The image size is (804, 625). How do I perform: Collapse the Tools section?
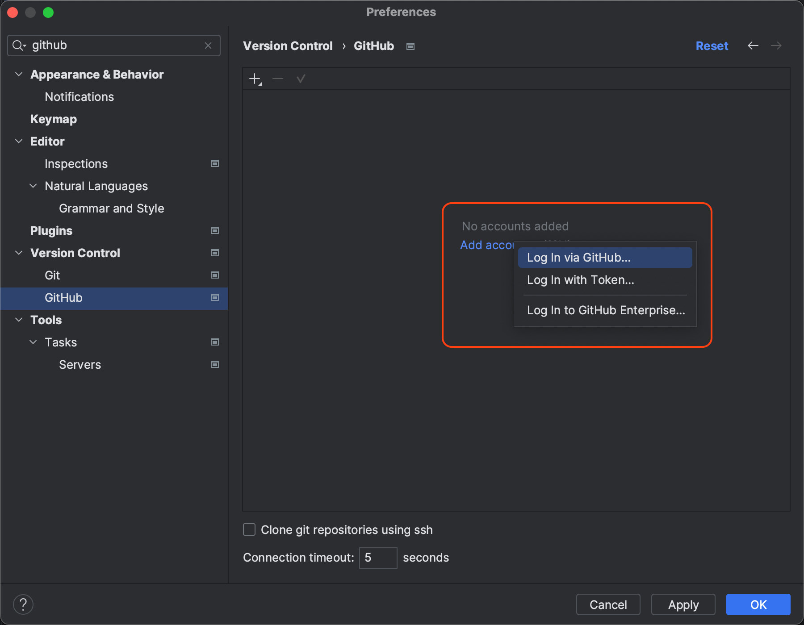(19, 320)
